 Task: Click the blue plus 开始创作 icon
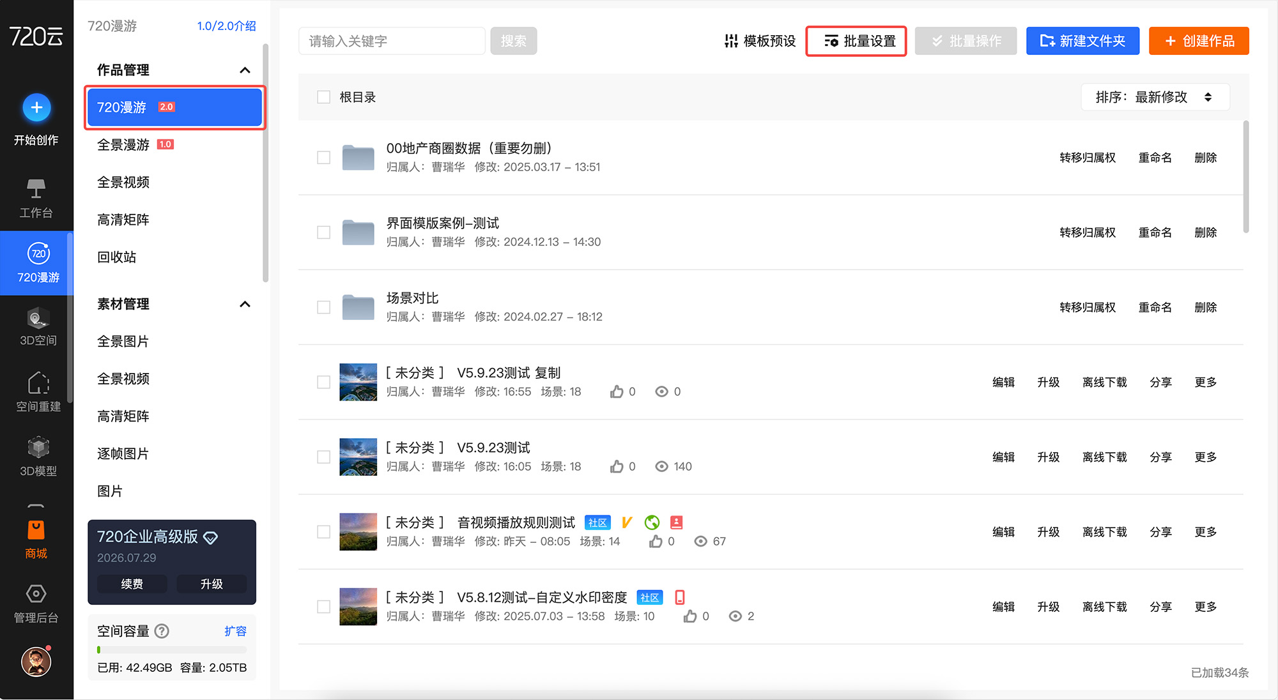(36, 108)
